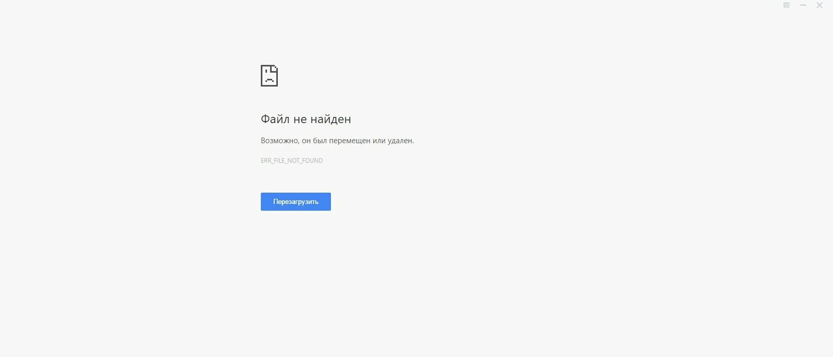Dismiss the window via the gray cross
Screen dimensions: 833x357
point(820,5)
